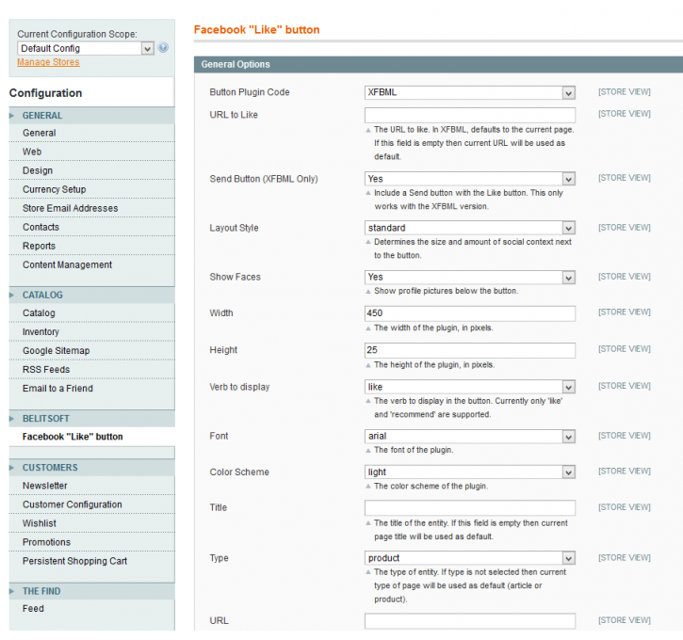
Task: Open the Layout Style dropdown
Action: pyautogui.click(x=469, y=228)
